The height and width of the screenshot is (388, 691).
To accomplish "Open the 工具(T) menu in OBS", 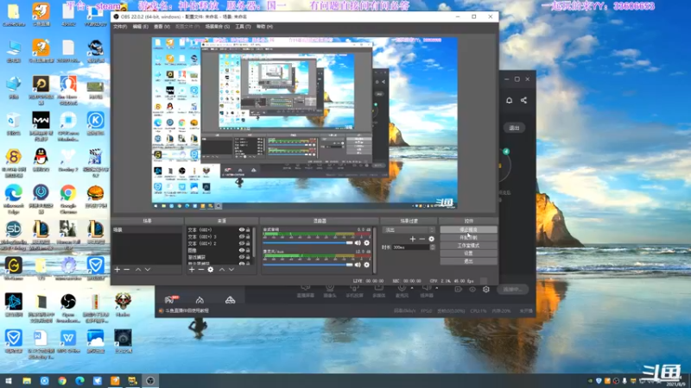I will pos(243,27).
